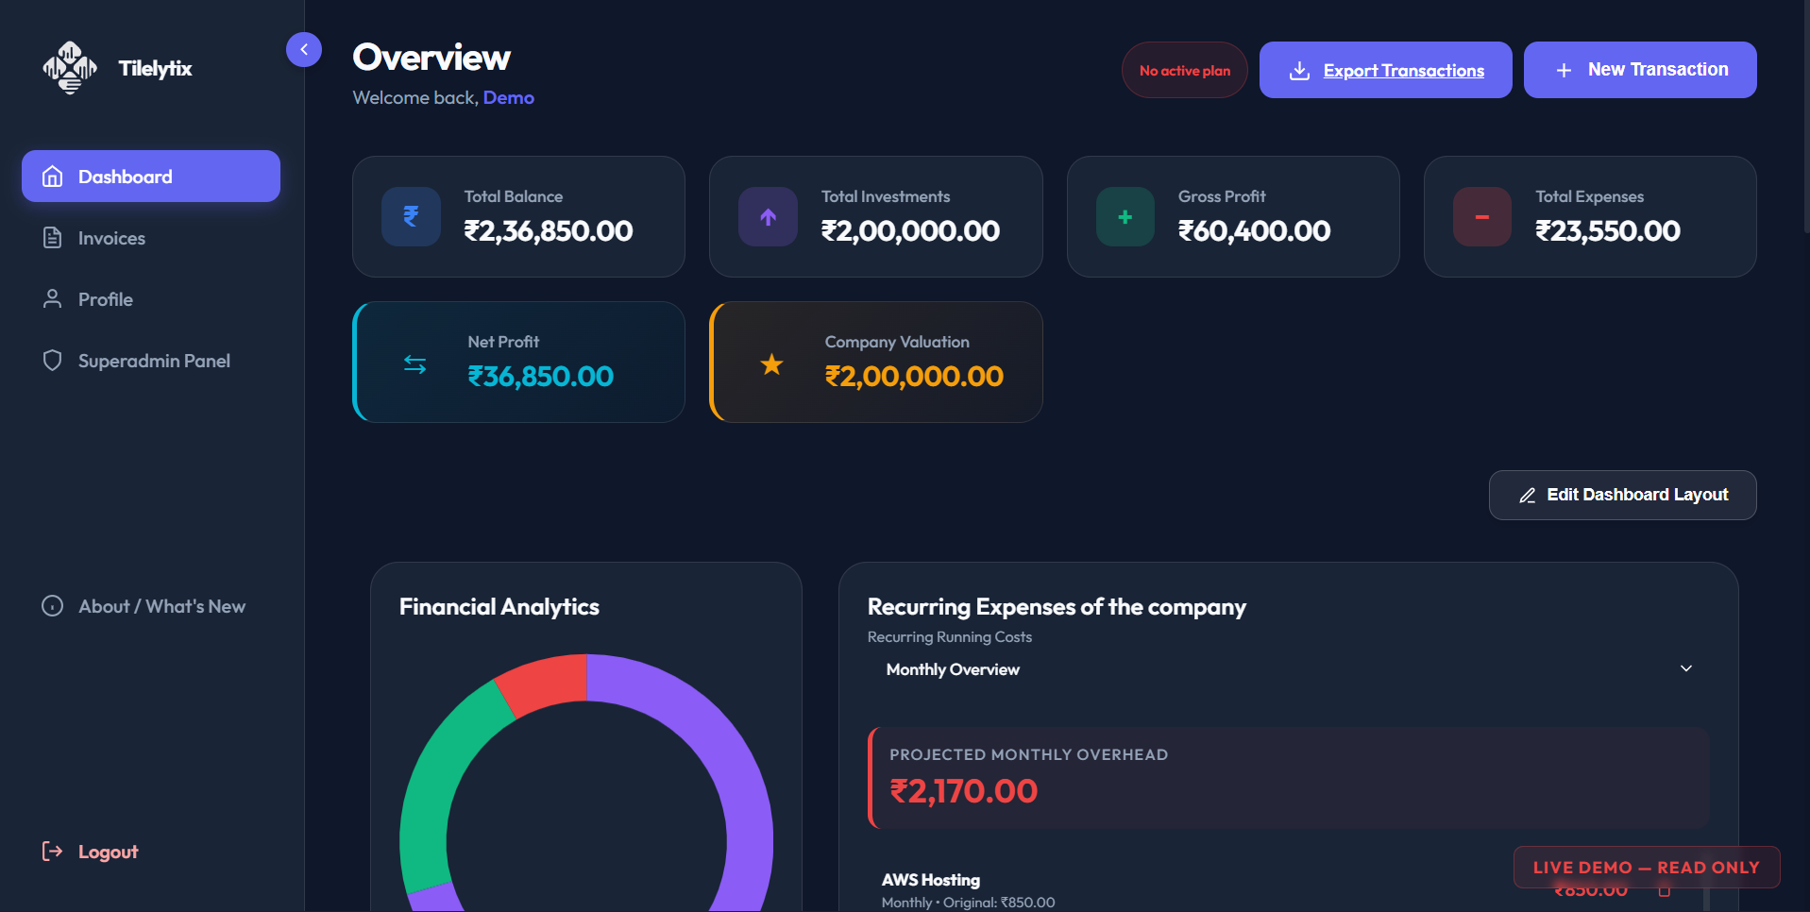Expand the Monthly Overview chevron
The image size is (1810, 912).
pyautogui.click(x=1686, y=668)
